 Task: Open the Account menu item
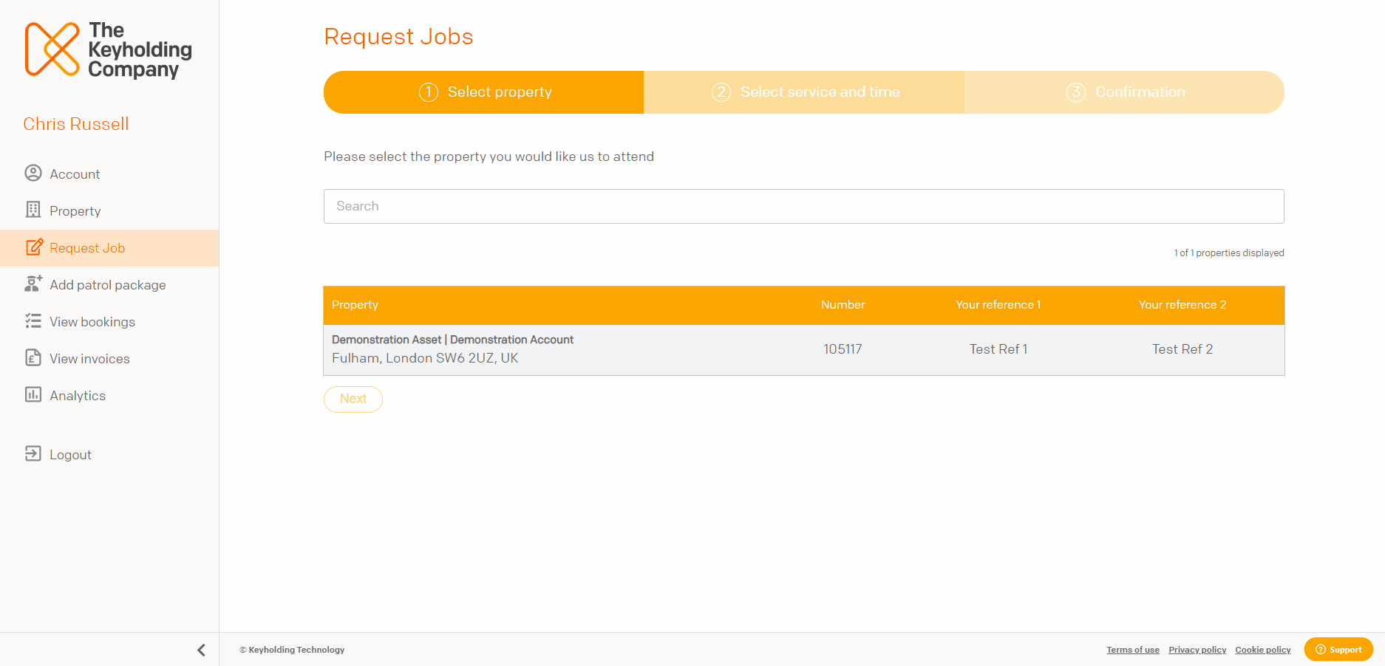click(109, 174)
